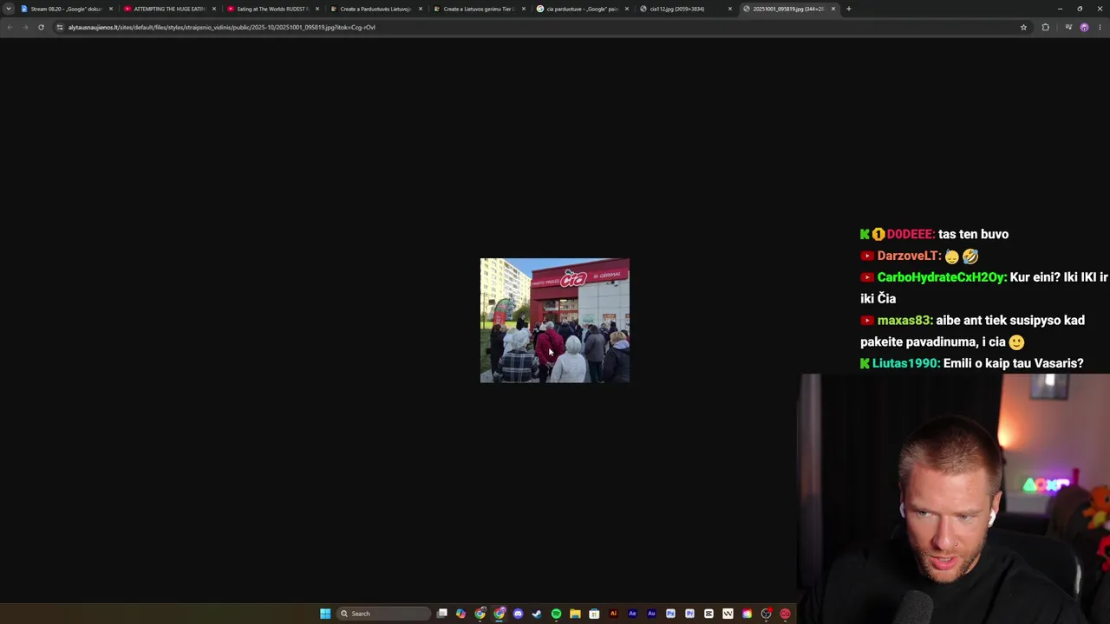Open Copilot from the taskbar
The width and height of the screenshot is (1110, 624).
[461, 614]
